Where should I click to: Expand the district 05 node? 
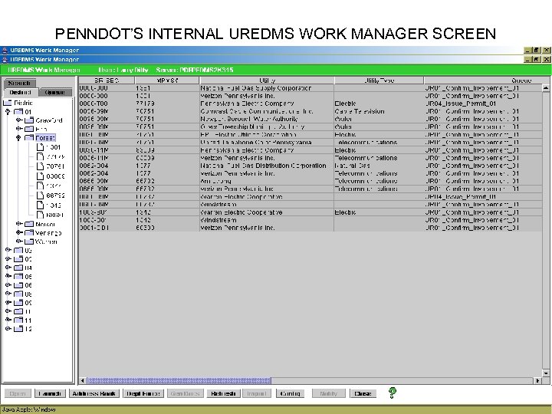tap(8, 276)
